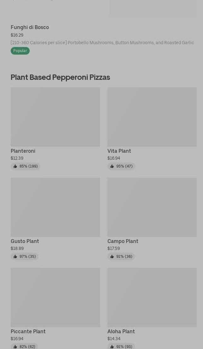
Task: Choose the Gusto Plant item name
Action: (x=25, y=241)
